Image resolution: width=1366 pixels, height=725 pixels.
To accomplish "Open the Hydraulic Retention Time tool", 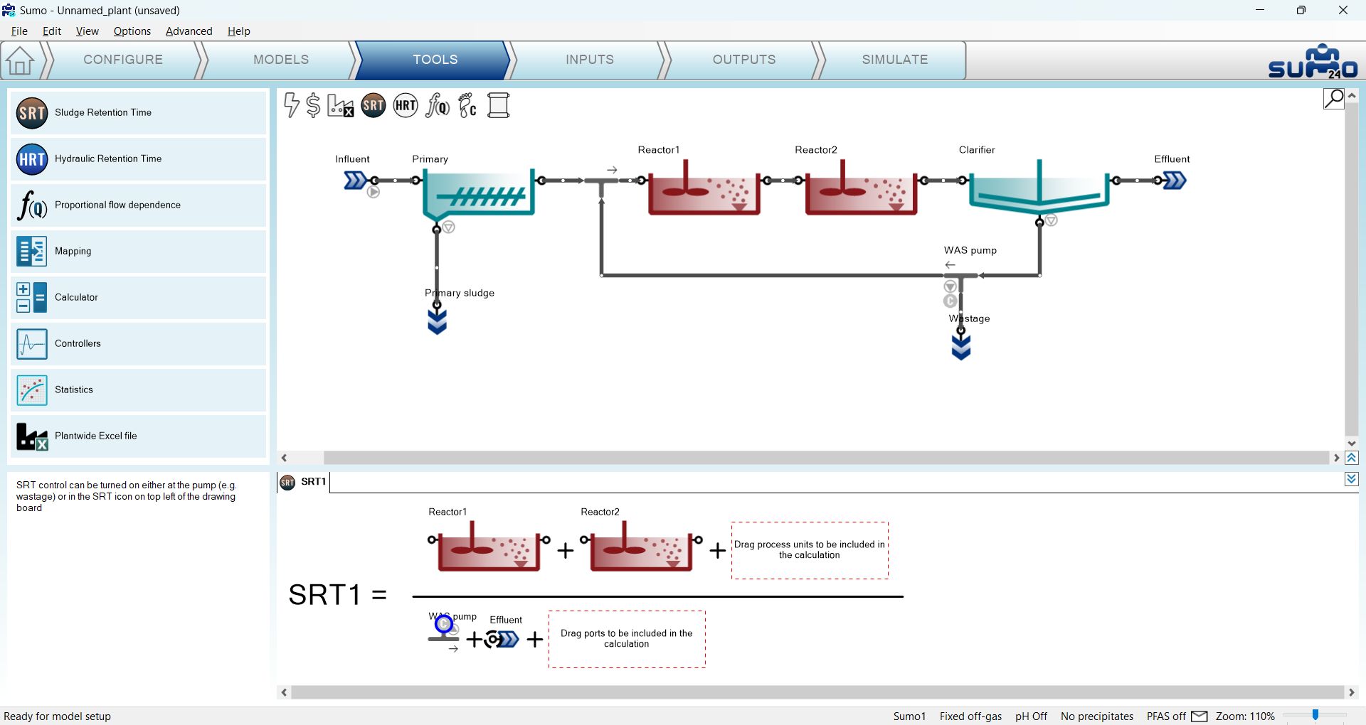I will pos(139,159).
